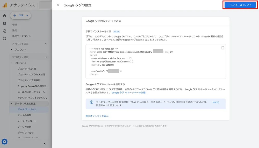Select メールの送信スケジュール

pyautogui.click(x=31, y=92)
